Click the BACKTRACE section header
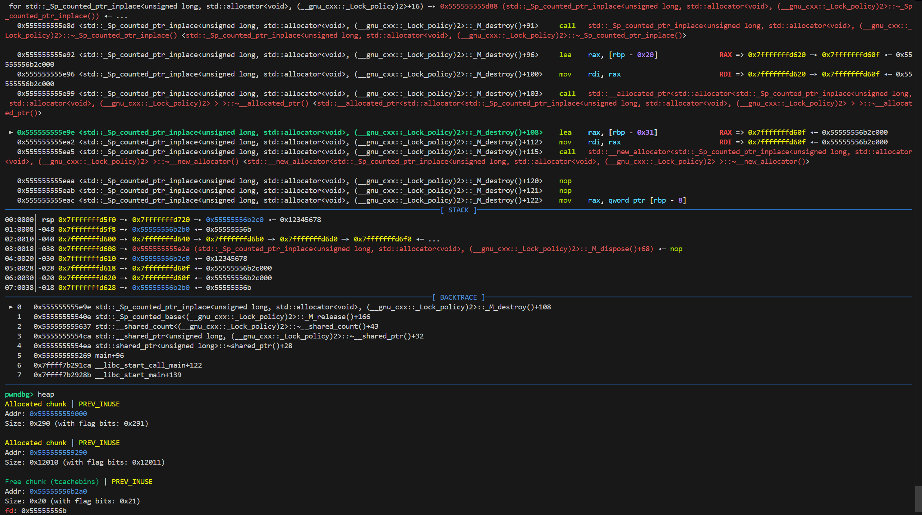Viewport: 922px width, 515px height. tap(458, 297)
